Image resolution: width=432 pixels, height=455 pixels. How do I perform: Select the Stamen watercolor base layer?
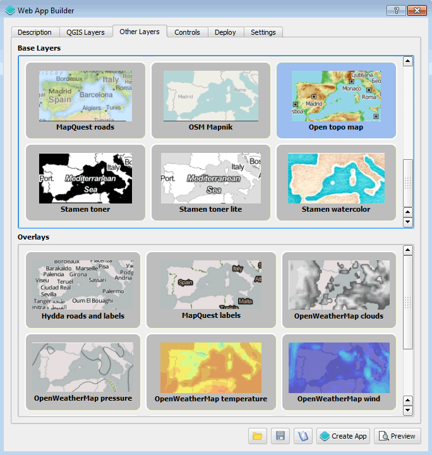coord(336,183)
